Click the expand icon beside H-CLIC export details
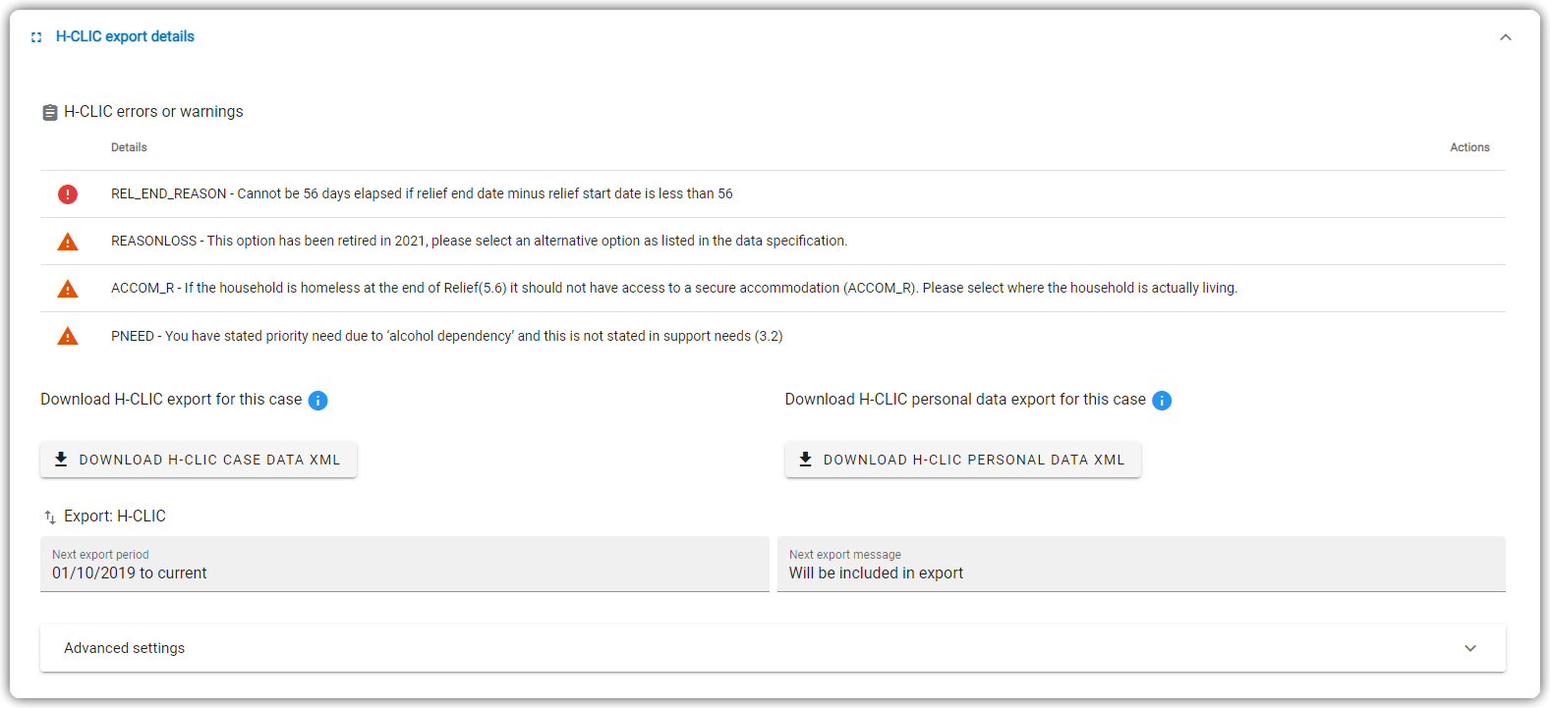Screen dimensions: 1550x708 pyautogui.click(x=36, y=37)
